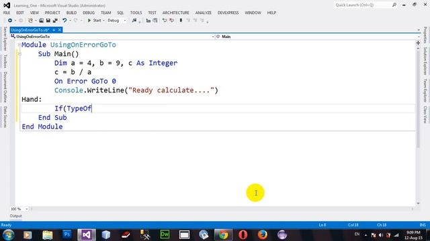The height and width of the screenshot is (241, 430).
Task: Open the Undo history dropdown arrow
Action: point(70,21)
